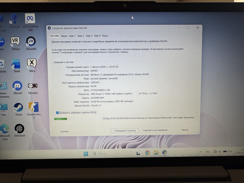
Task: Switch to the Ввод tab
Action: click(x=105, y=36)
